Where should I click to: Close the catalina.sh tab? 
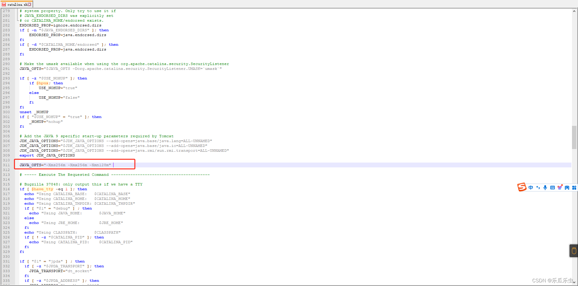(x=30, y=5)
